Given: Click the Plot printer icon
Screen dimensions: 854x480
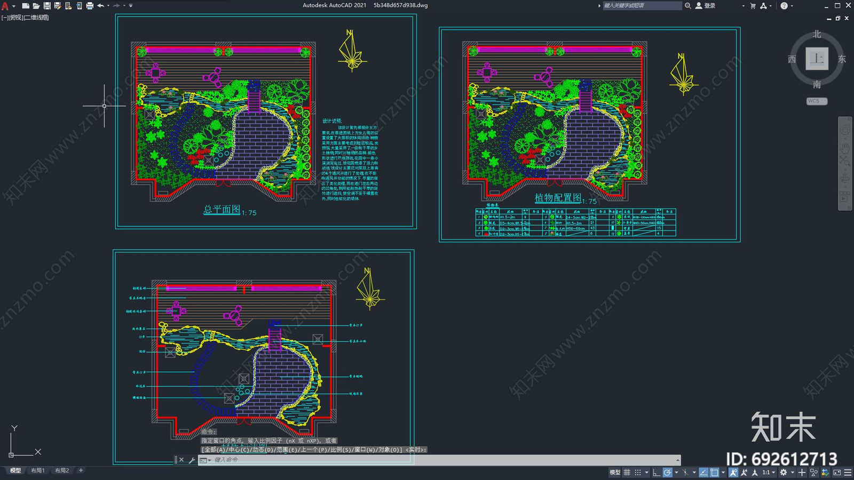Looking at the screenshot, I should 90,6.
